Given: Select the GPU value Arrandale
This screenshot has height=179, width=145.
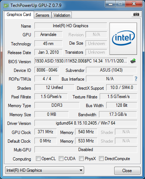Looking at the screenshot, I should point(49,34).
